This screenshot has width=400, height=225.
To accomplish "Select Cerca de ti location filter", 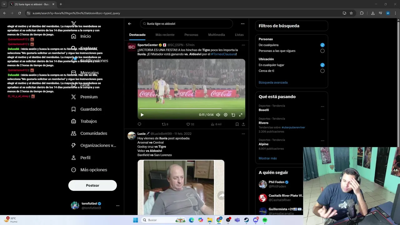I will coord(322,71).
